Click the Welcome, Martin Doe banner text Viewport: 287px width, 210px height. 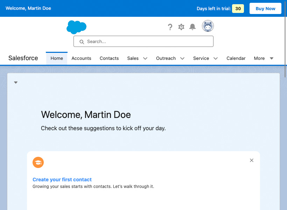pos(28,8)
